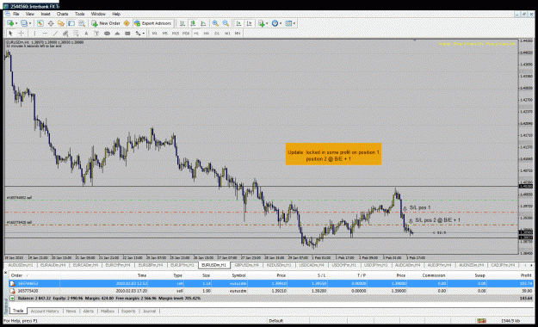Select the Rectangle shape tool
Screen dimensions: 538x327
tap(127, 34)
